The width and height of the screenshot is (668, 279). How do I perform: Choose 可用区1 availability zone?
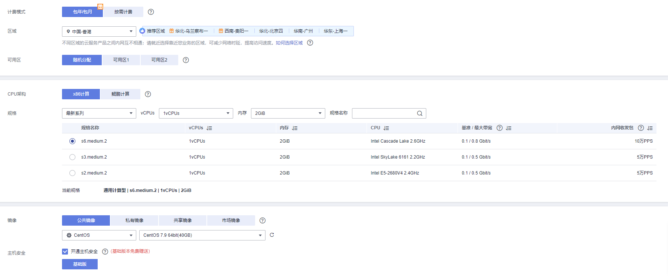121,60
